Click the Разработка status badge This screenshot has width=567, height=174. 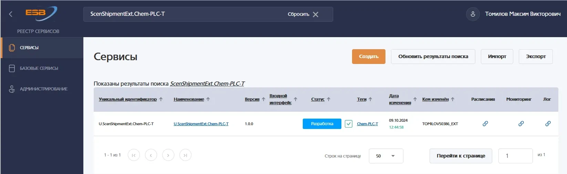coord(322,124)
